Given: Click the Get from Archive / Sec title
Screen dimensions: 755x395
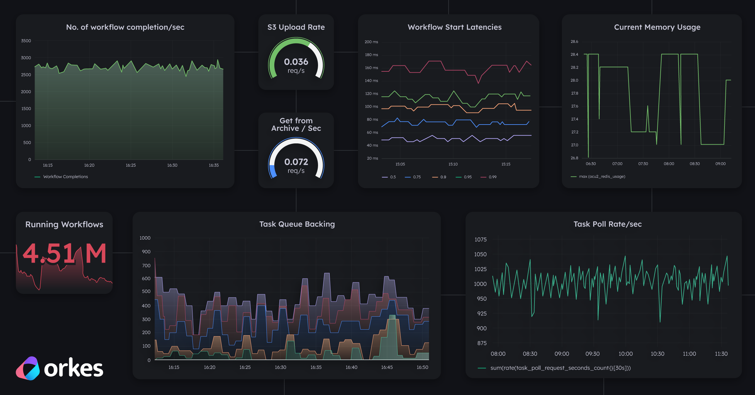Looking at the screenshot, I should 296,125.
